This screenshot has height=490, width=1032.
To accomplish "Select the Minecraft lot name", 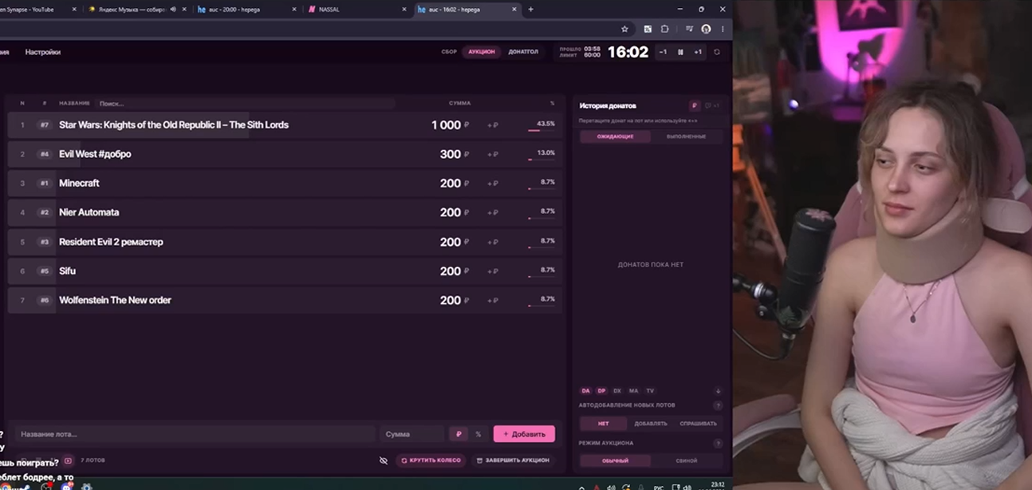I will (79, 183).
